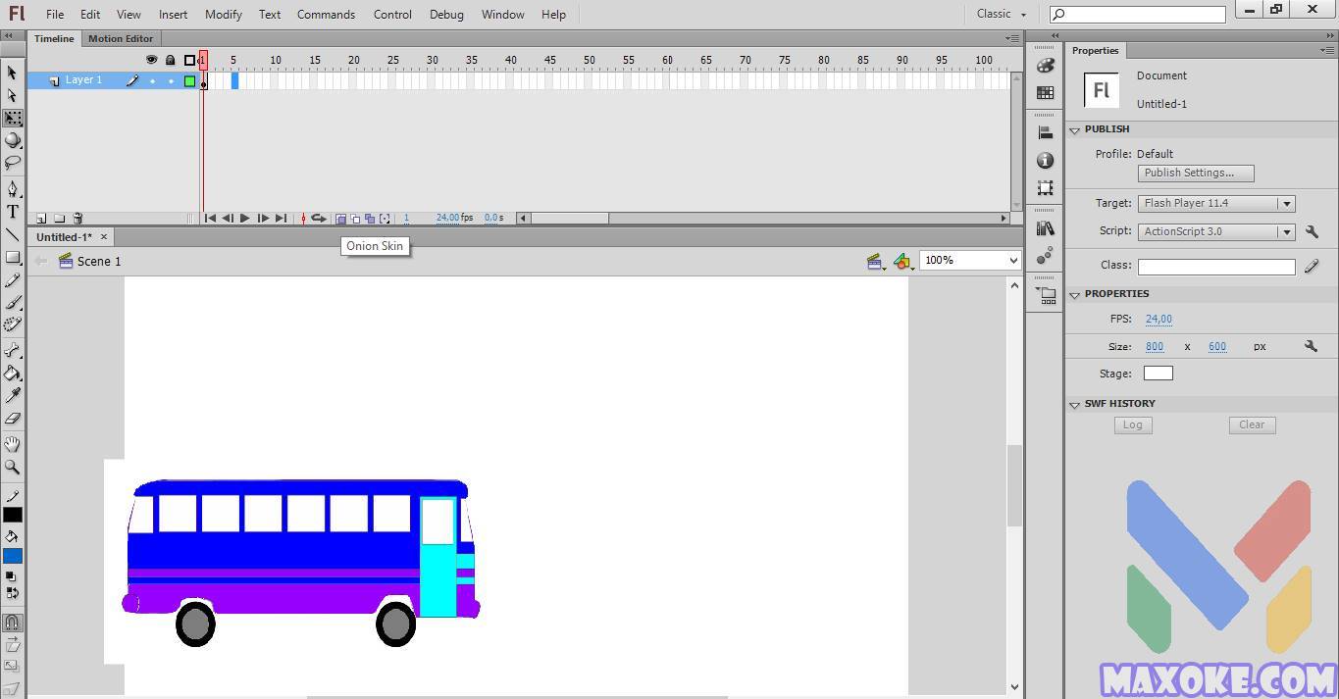This screenshot has width=1339, height=699.
Task: Open the Commands menu
Action: pyautogui.click(x=326, y=14)
